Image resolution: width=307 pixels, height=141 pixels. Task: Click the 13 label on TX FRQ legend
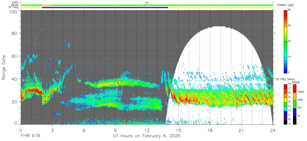pyautogui.click(x=289, y=106)
